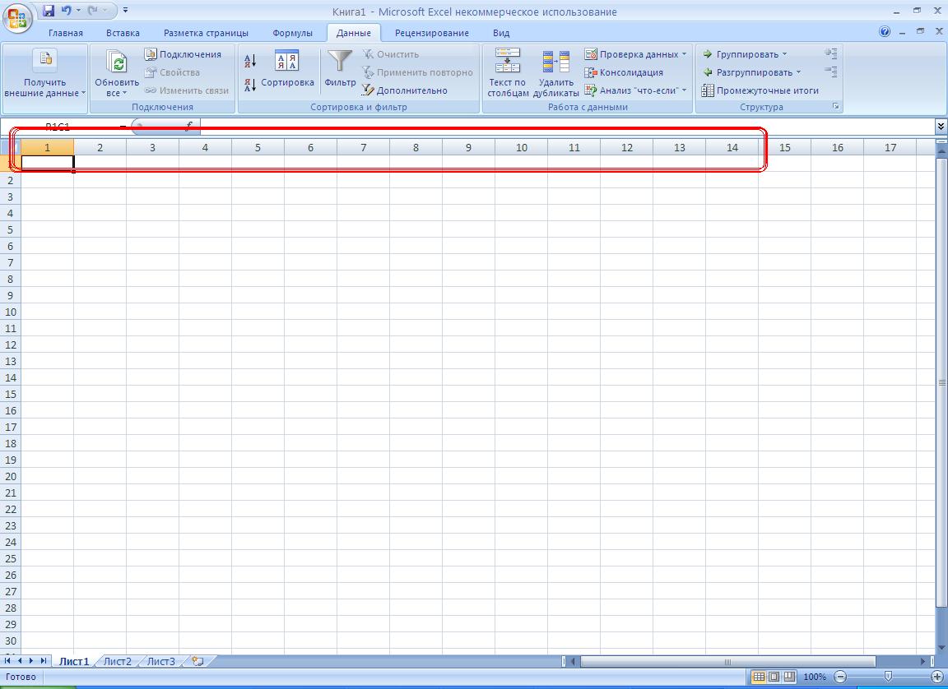Sort descending with the Я-to-A icon

point(251,84)
